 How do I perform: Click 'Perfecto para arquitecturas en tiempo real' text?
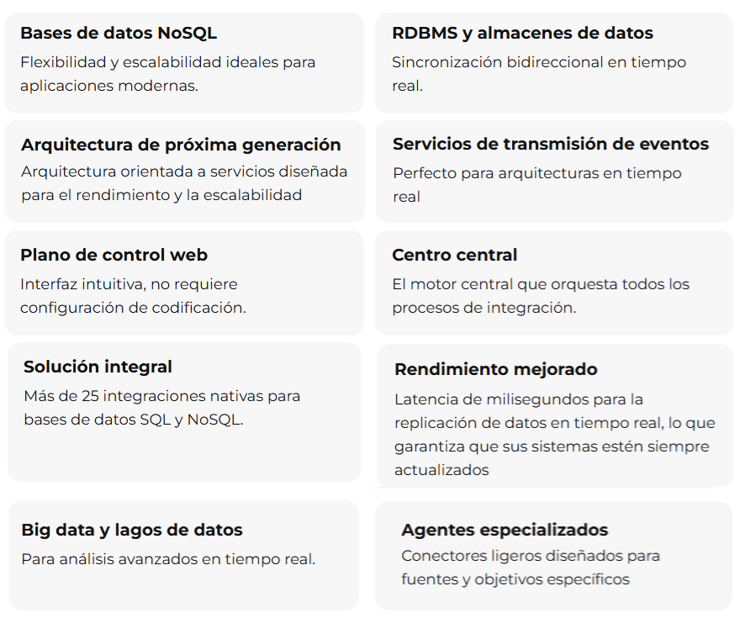pos(536,185)
